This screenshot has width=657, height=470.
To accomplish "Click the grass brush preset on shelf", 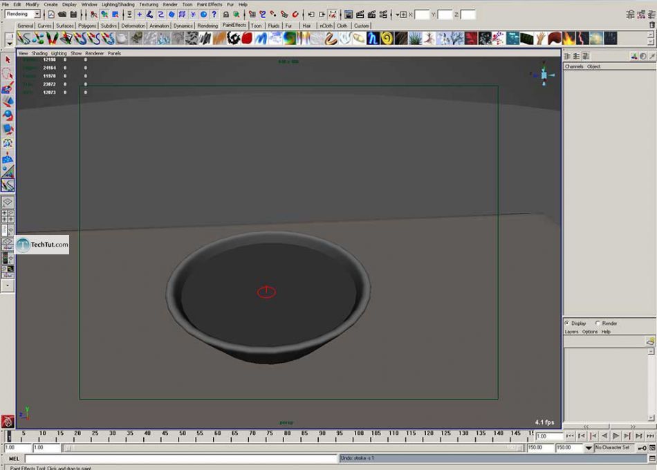I will [415, 39].
